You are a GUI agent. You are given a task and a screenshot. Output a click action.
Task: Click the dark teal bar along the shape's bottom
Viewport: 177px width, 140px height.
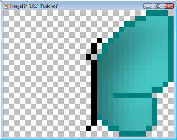click(x=132, y=134)
